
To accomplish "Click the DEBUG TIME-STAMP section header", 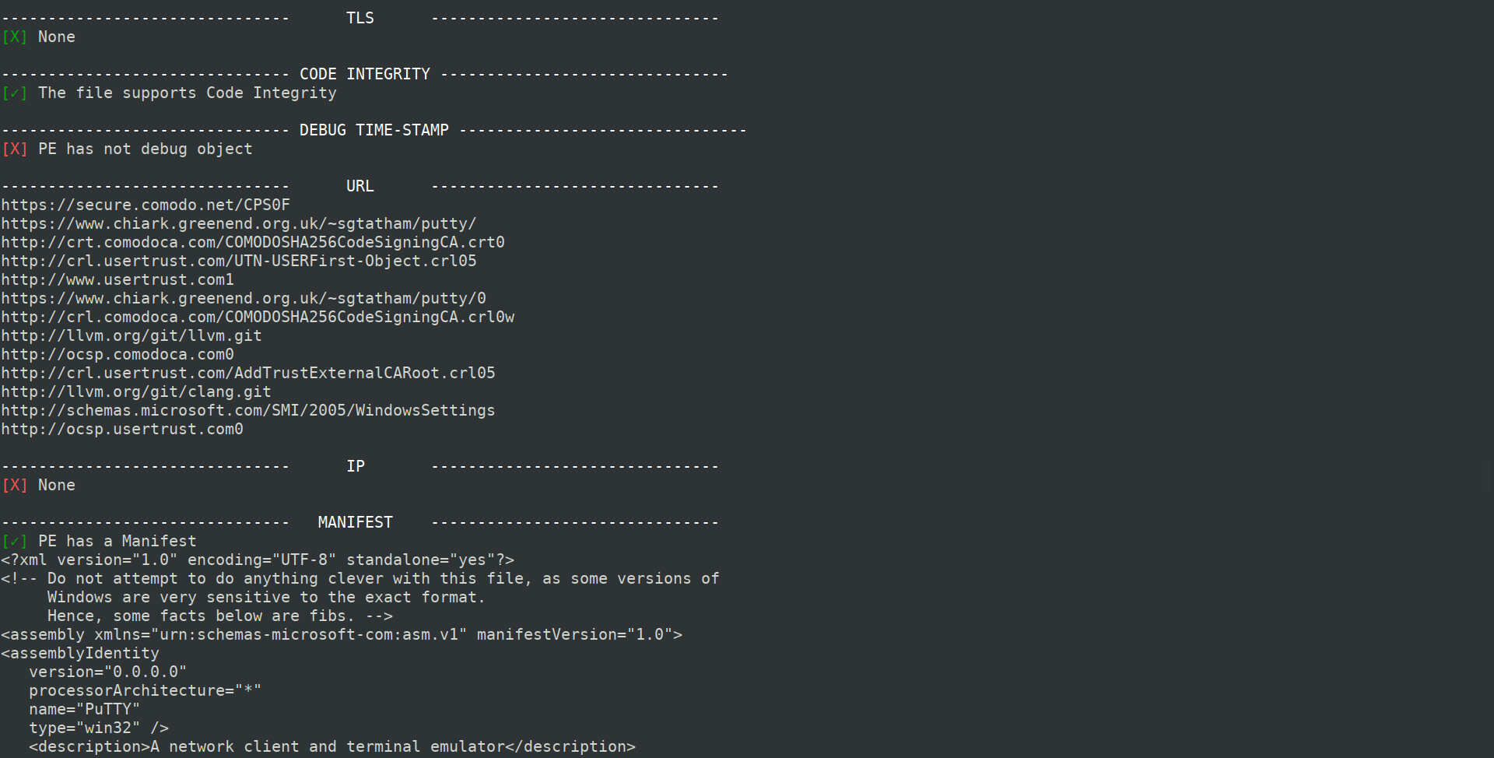I will coord(374,130).
